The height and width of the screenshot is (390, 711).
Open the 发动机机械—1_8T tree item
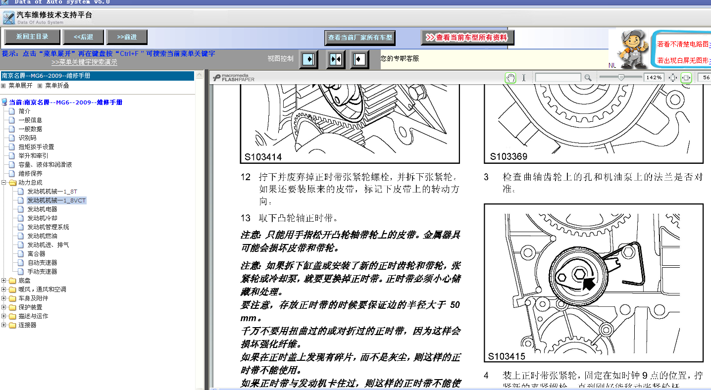pos(52,192)
